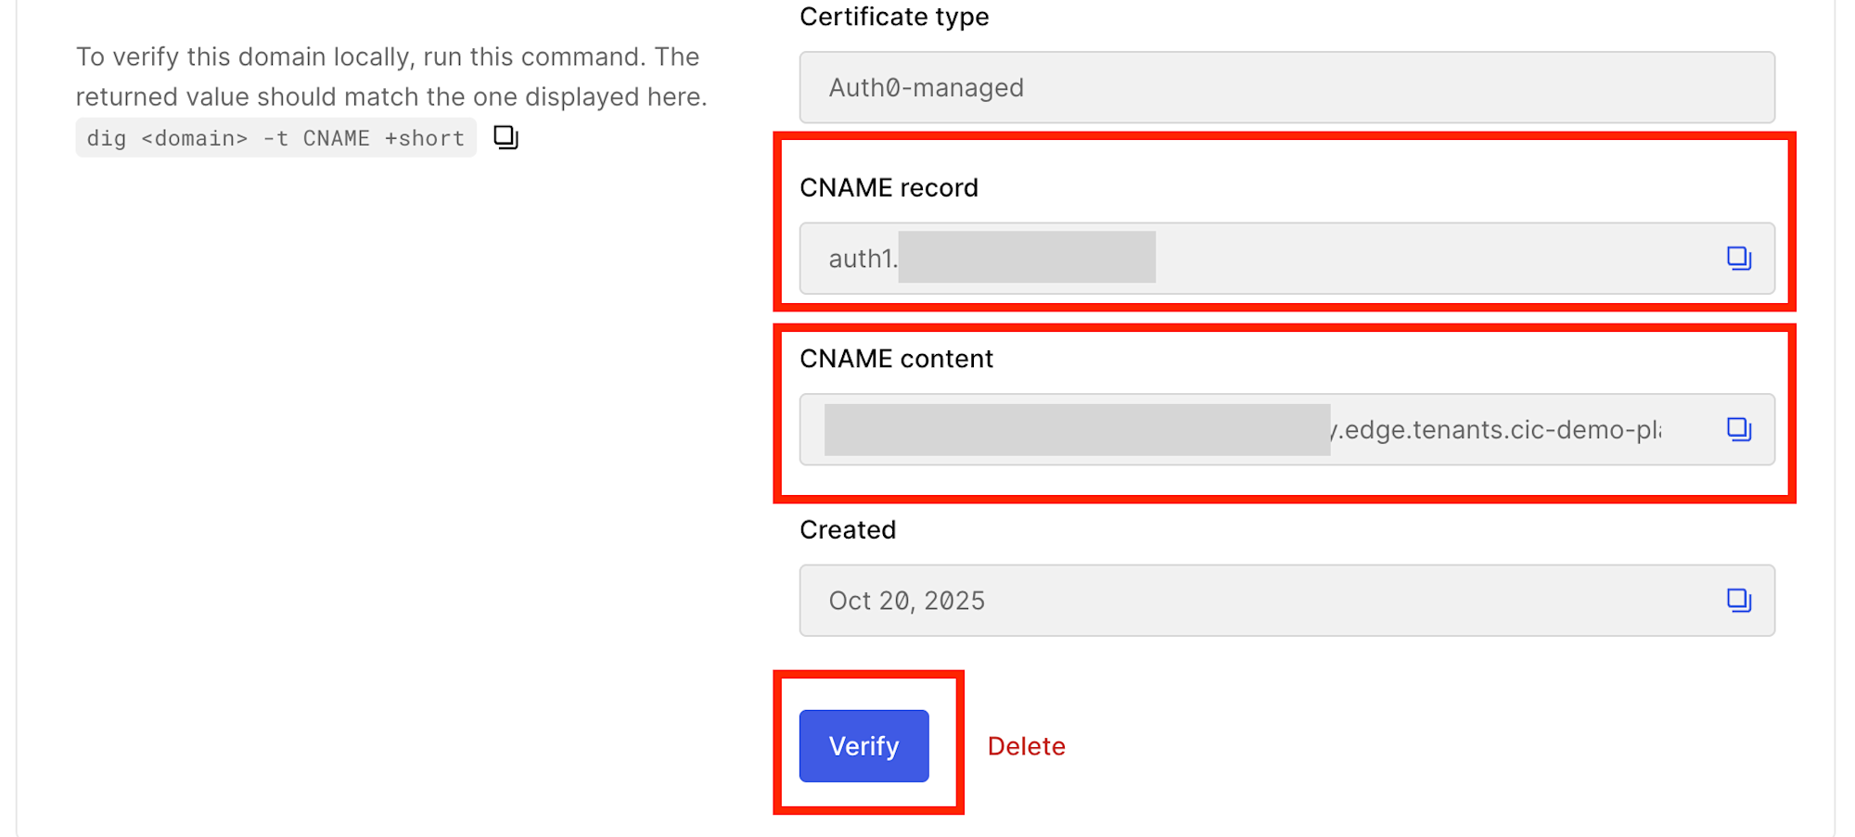Click the dig CNAME command snippet
The width and height of the screenshot is (1855, 837).
click(275, 138)
